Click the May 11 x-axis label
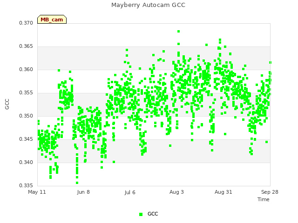This screenshot has height=223, width=298. click(x=37, y=192)
